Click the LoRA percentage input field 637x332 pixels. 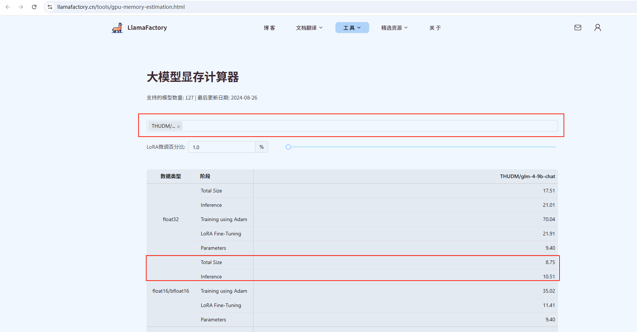coord(222,147)
